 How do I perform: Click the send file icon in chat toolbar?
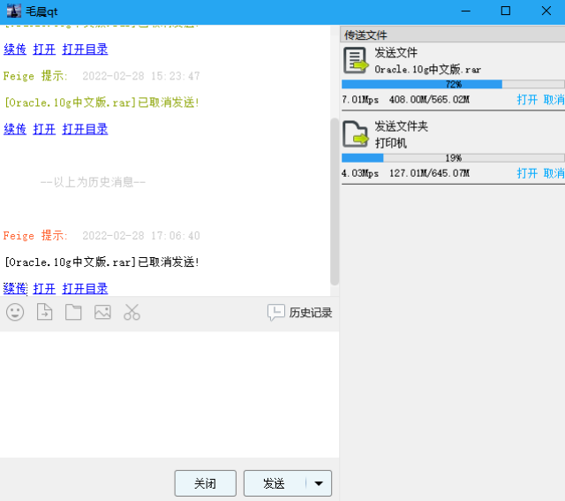44,312
